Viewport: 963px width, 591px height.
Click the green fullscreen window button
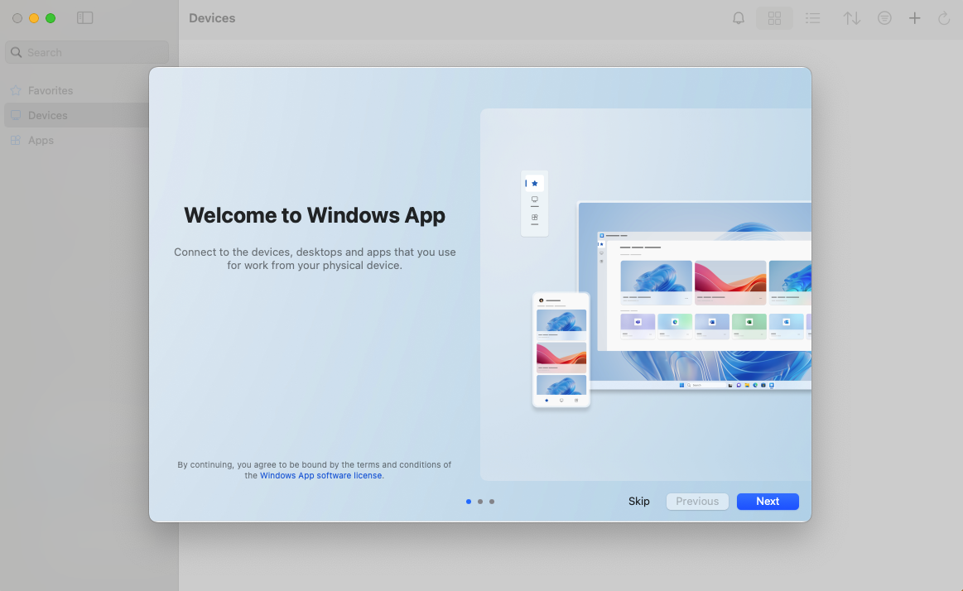51,18
